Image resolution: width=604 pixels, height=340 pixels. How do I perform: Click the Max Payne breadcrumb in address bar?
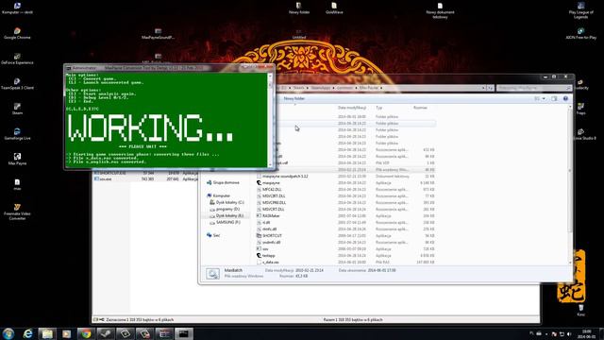tap(369, 88)
